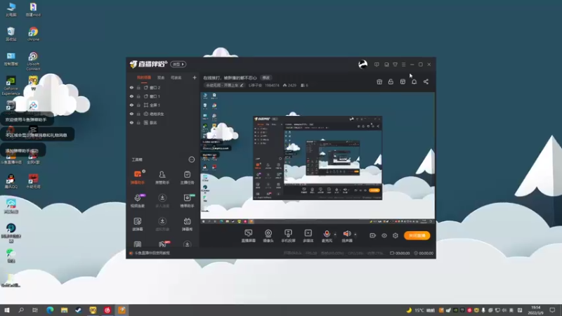Open the notification bell icon above preview

pyautogui.click(x=414, y=81)
